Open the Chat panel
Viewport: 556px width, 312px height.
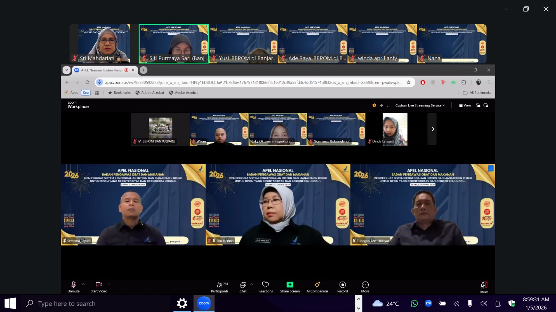click(x=243, y=287)
